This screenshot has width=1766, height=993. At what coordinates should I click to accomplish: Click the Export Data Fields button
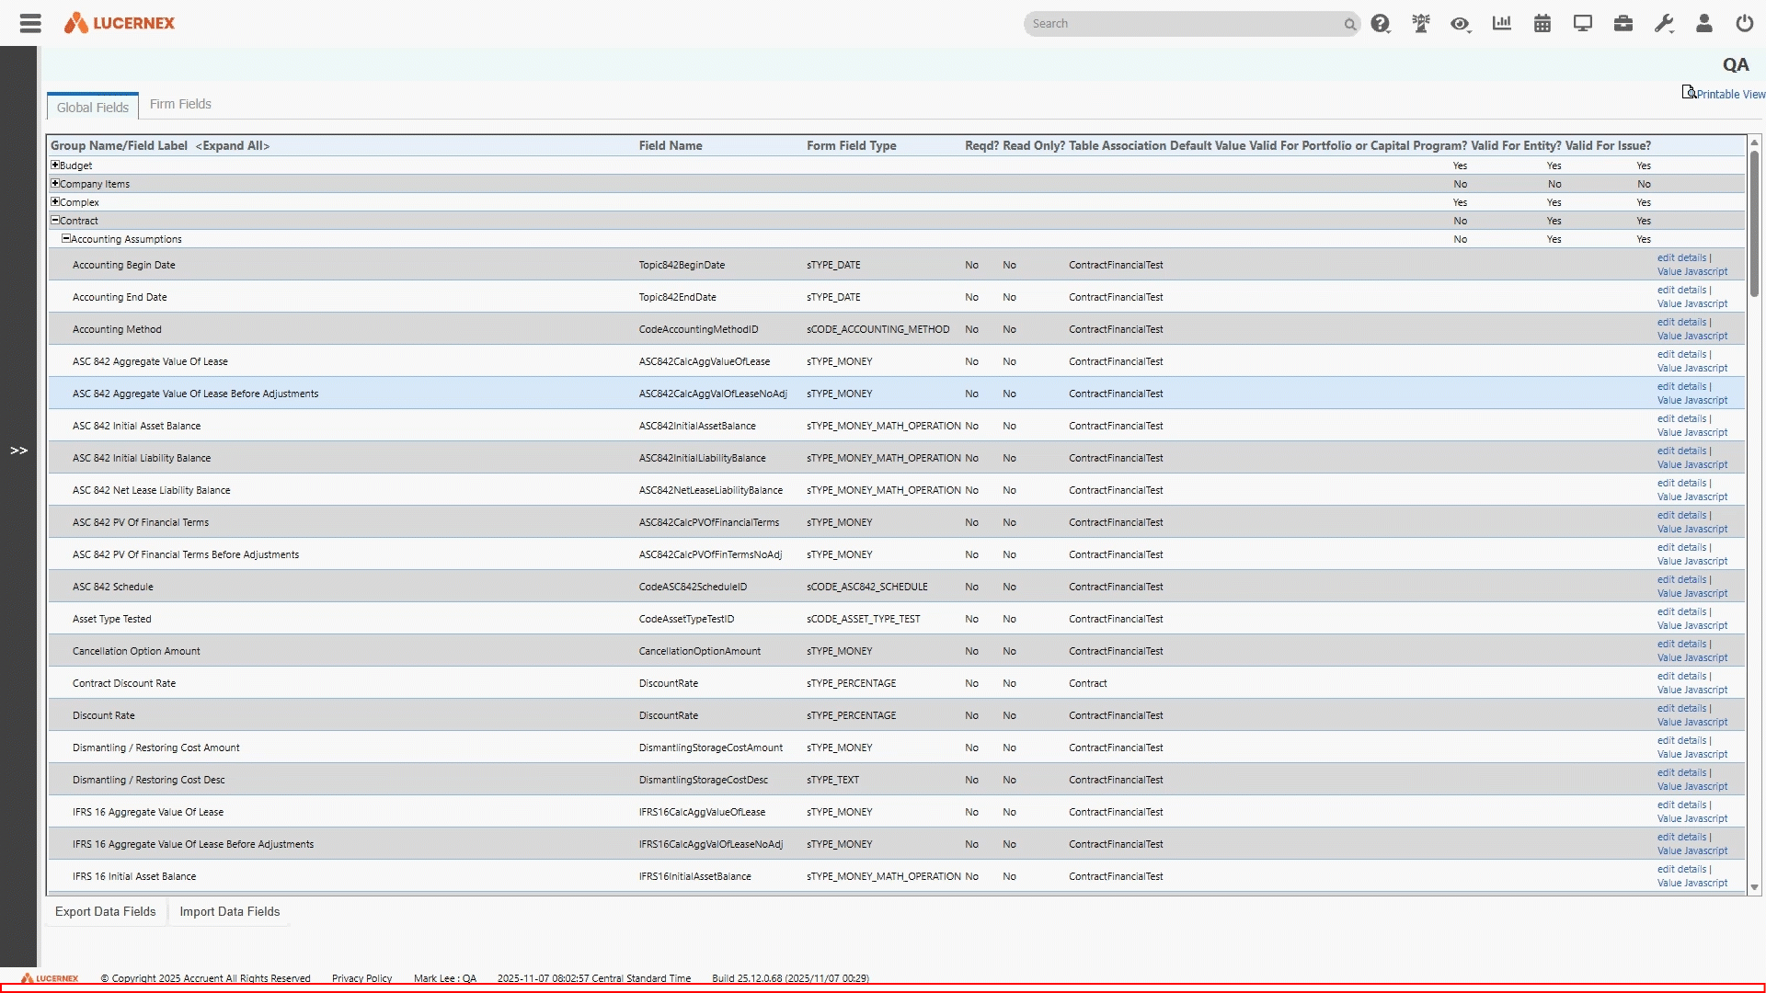click(106, 912)
